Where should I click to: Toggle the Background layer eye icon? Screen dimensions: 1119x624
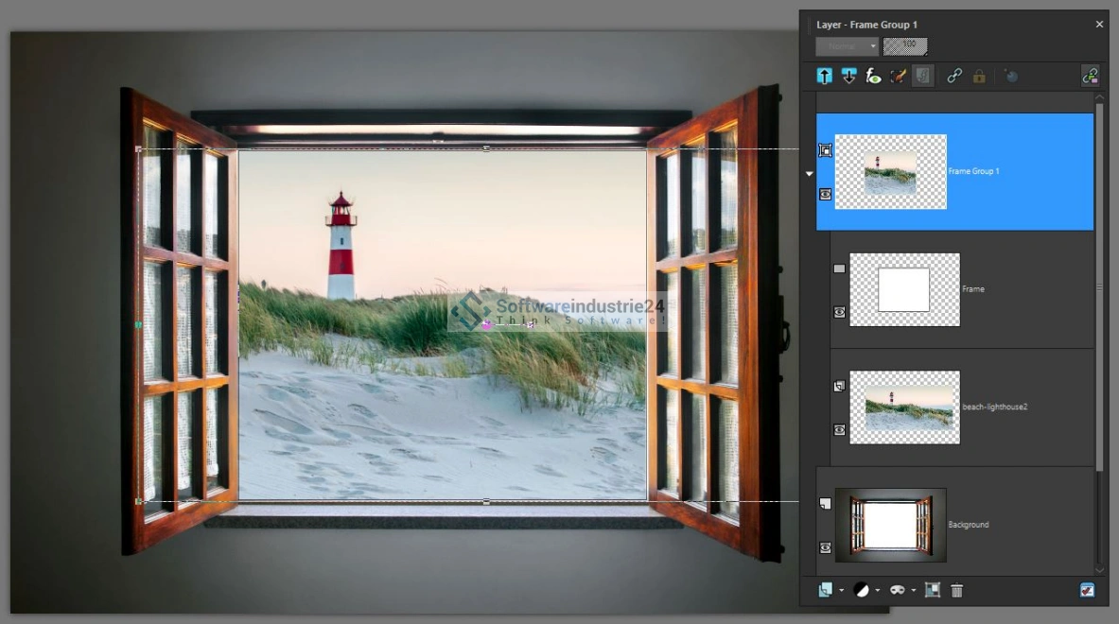pyautogui.click(x=825, y=547)
